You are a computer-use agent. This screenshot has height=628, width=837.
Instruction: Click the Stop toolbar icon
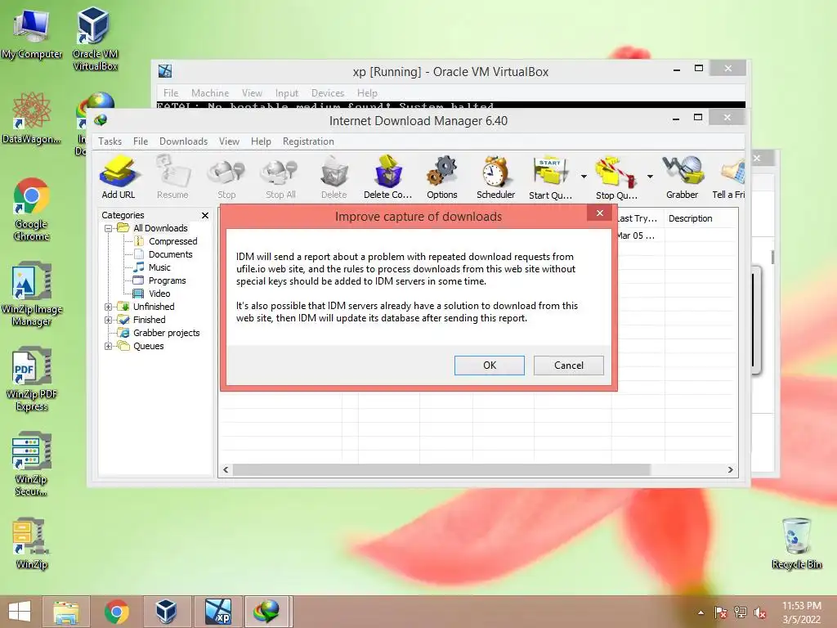coord(226,177)
